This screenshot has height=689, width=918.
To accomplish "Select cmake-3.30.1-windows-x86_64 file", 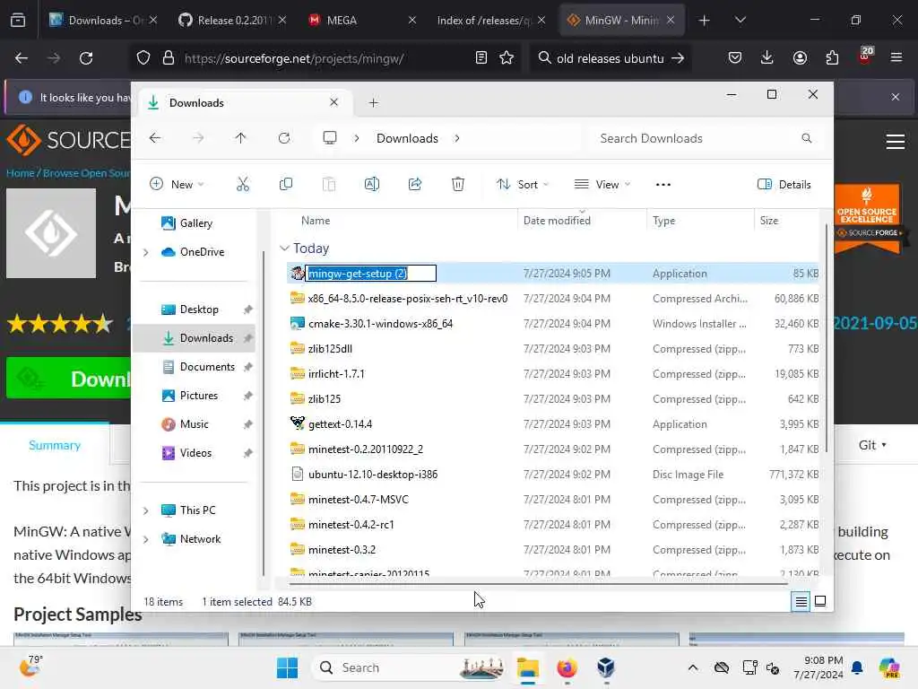I will [x=380, y=324].
